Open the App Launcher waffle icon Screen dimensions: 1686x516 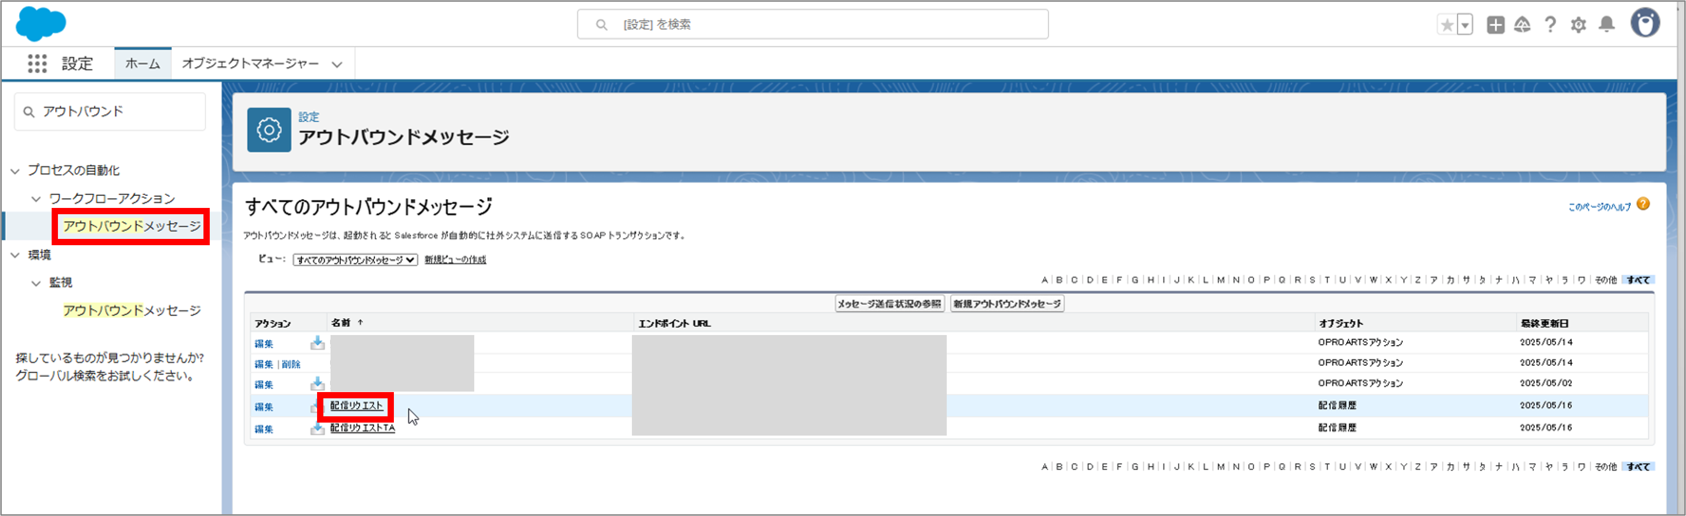37,63
